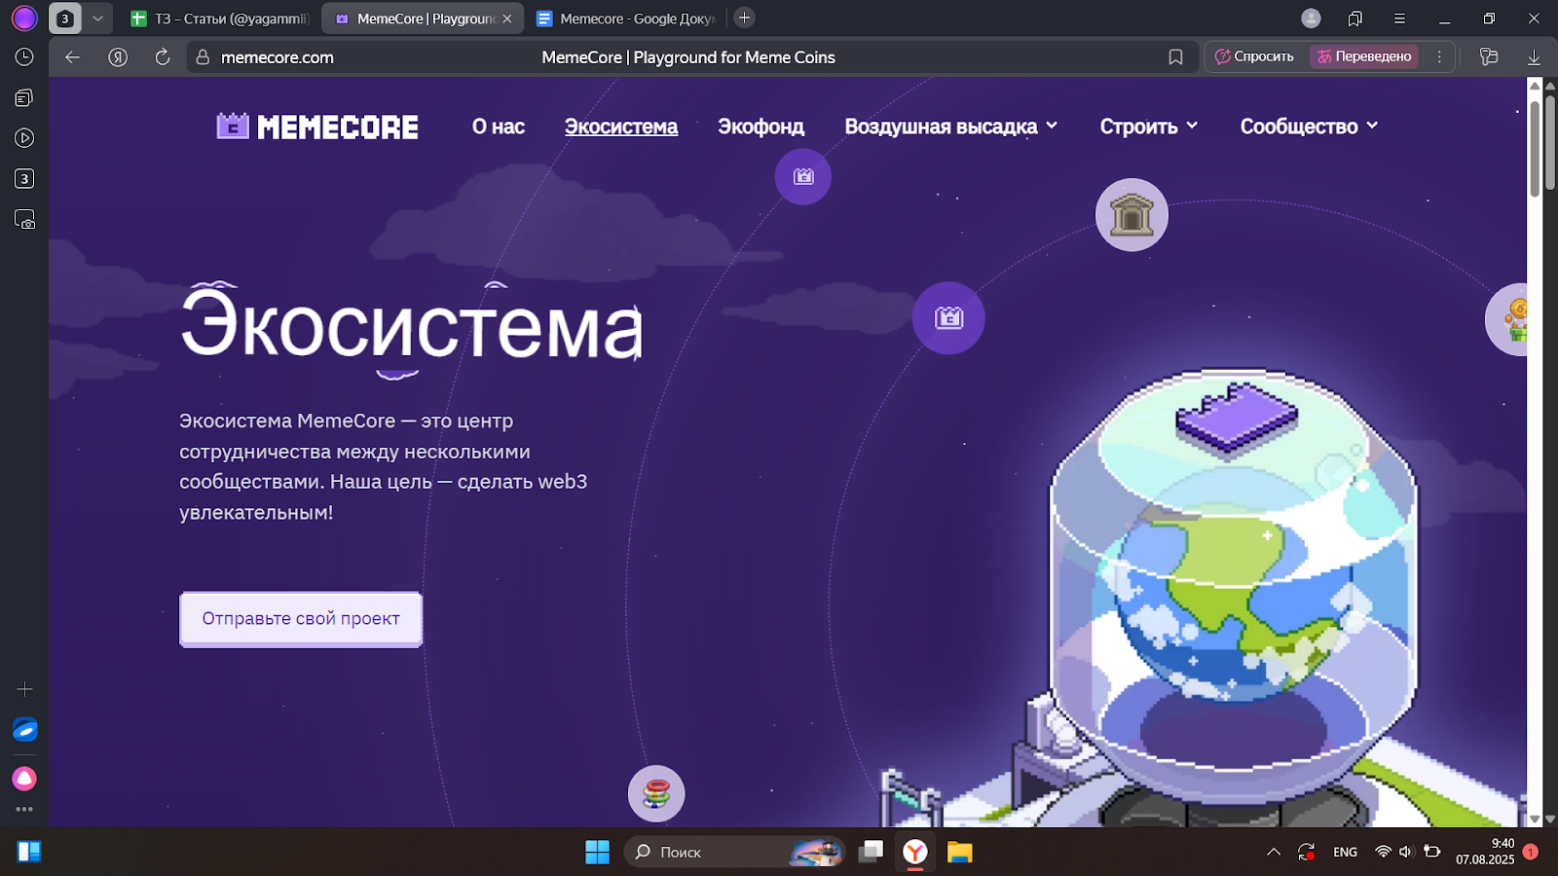Open Yandex home button
1558x876 pixels.
[x=118, y=57]
